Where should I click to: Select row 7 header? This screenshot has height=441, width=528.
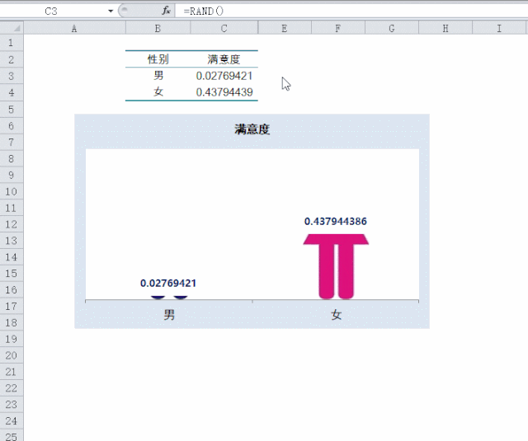[12, 142]
